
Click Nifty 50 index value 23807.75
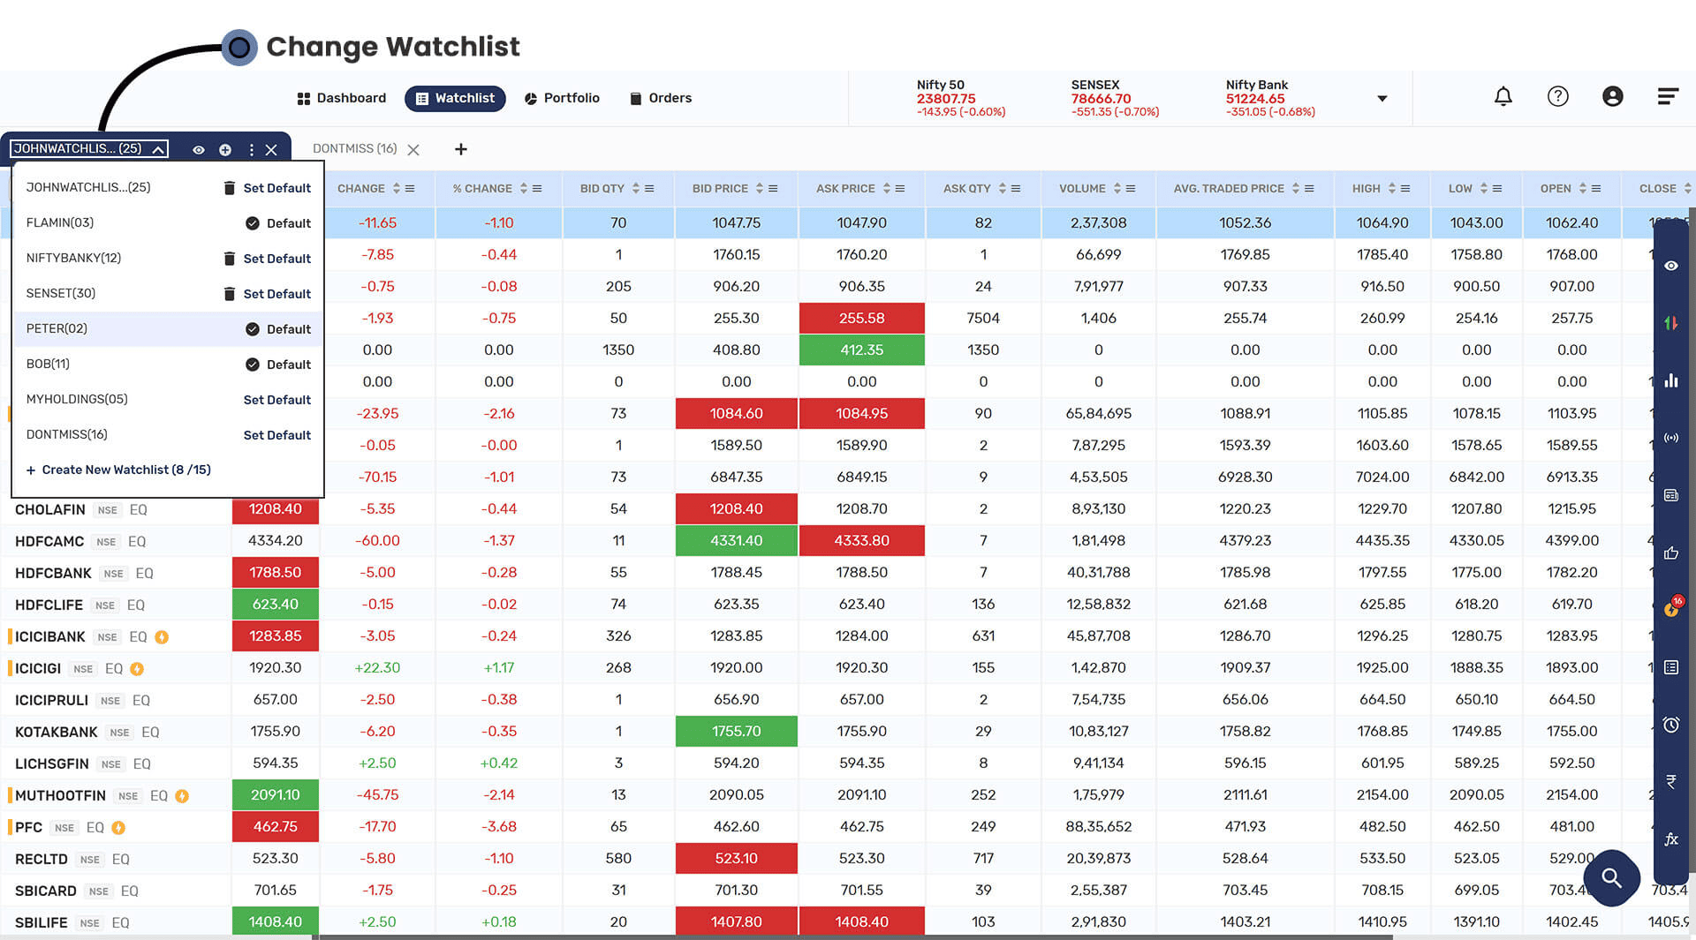click(946, 99)
